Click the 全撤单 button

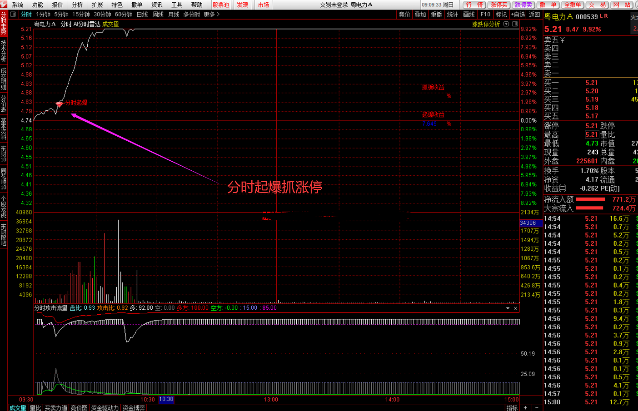click(572, 5)
